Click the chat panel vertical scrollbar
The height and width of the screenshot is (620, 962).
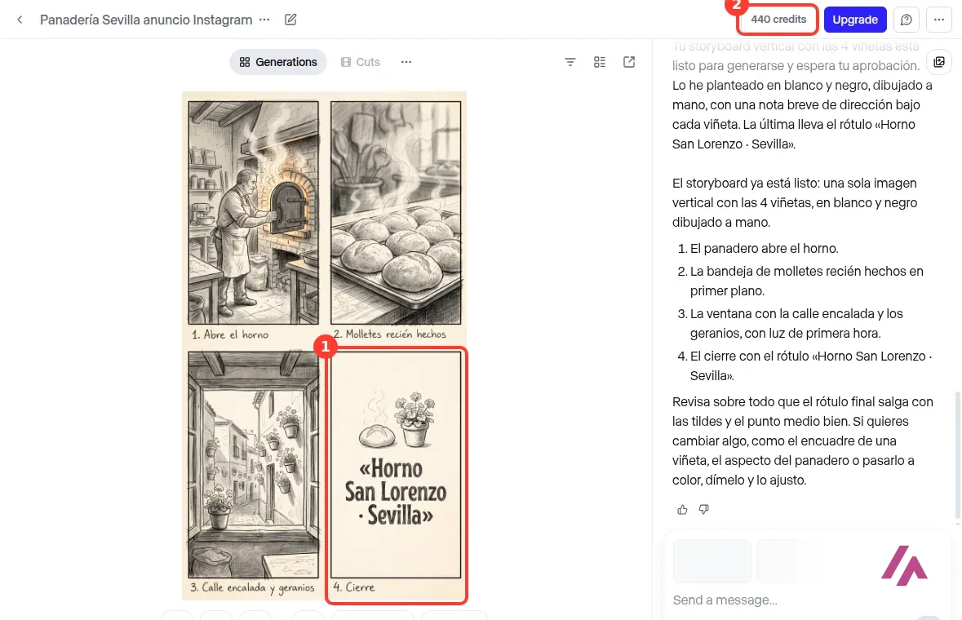pyautogui.click(x=957, y=457)
